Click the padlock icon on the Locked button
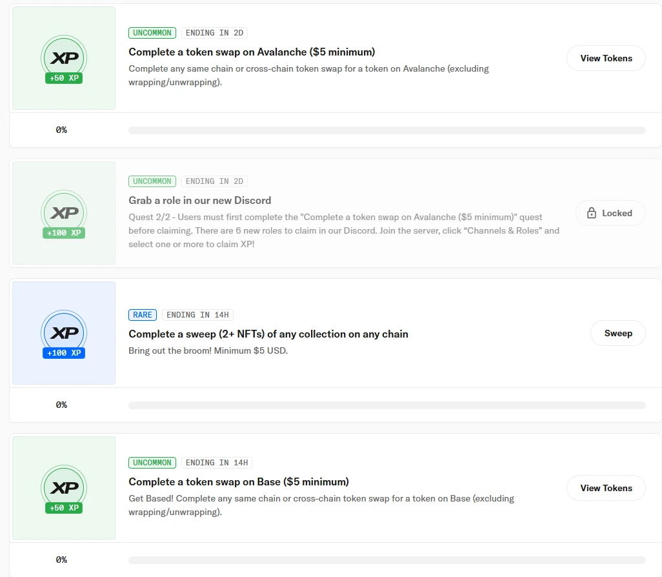 tap(592, 213)
